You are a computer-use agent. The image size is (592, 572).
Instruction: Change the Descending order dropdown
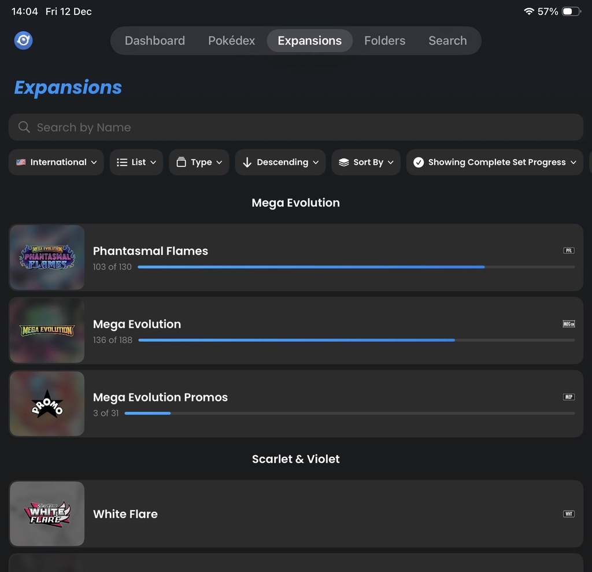tap(280, 163)
